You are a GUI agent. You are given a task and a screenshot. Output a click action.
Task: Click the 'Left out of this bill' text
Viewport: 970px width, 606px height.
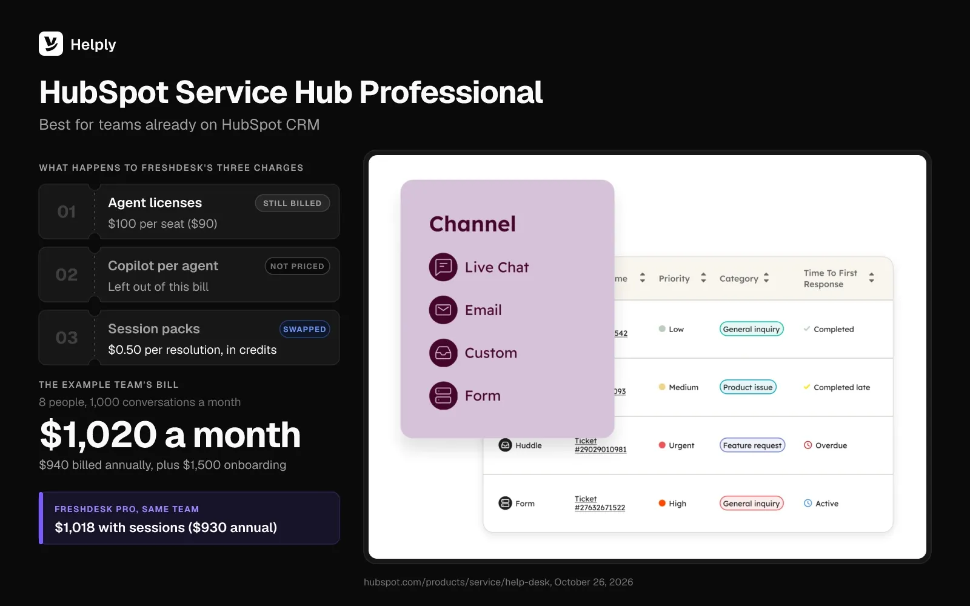click(158, 287)
